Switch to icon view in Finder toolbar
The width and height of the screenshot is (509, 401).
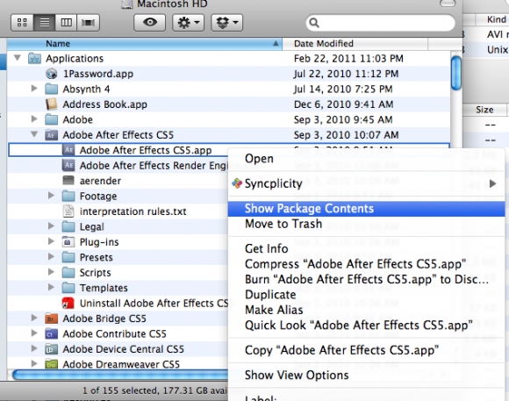[x=22, y=23]
